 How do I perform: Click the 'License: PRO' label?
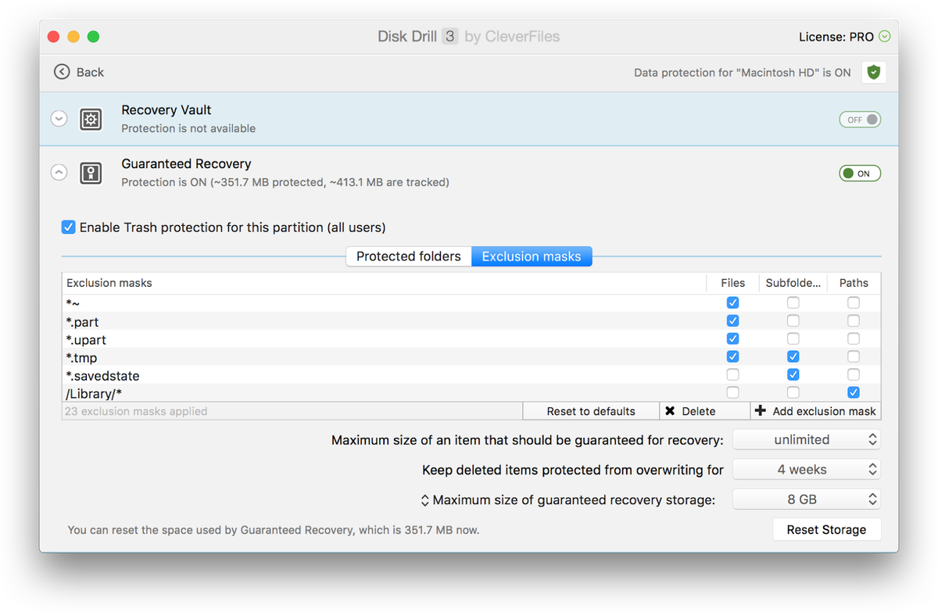tap(836, 37)
